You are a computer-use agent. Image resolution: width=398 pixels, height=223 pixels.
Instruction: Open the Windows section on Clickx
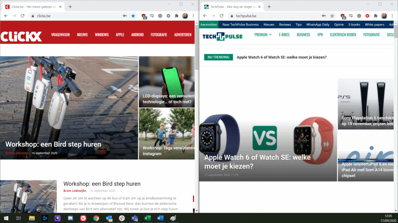[x=102, y=35]
